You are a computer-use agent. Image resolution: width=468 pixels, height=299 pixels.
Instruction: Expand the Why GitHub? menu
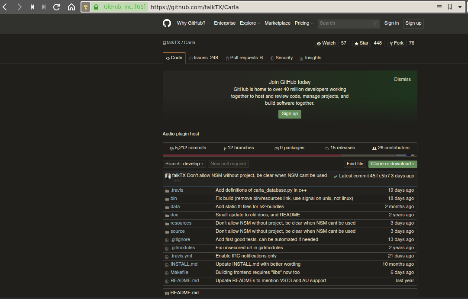[193, 23]
